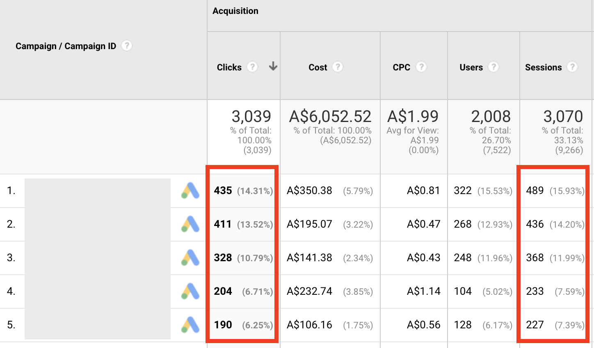This screenshot has width=594, height=348.
Task: Select the Acquisition column group header
Action: [x=235, y=11]
